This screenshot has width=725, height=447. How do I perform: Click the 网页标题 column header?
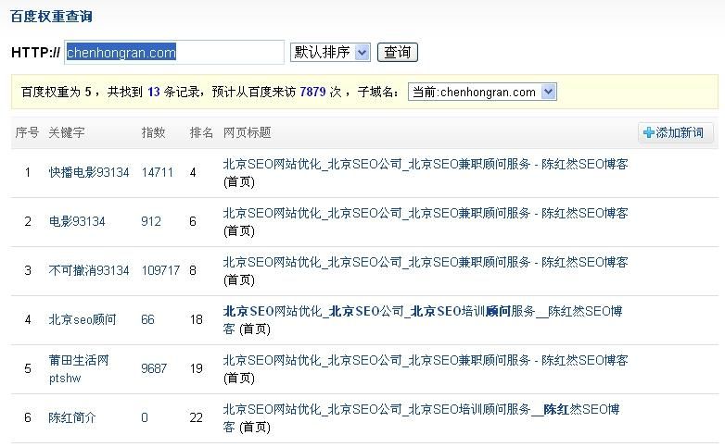(x=247, y=133)
